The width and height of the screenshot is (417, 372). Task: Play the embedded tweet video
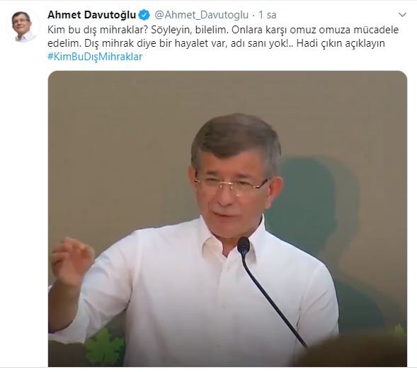[x=227, y=219]
